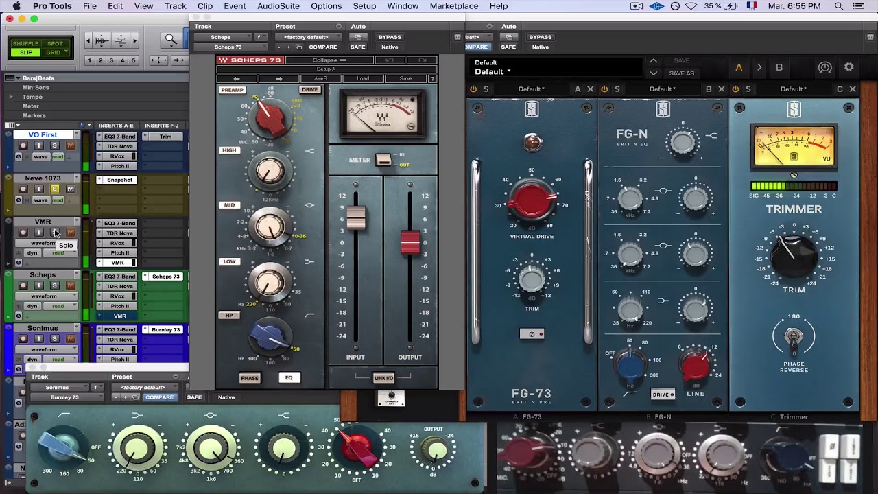The image size is (878, 494).
Task: Open macOS Spotlight search
Action: (x=839, y=6)
